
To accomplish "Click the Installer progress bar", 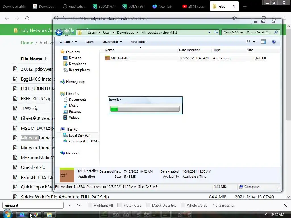I will click(145, 109).
